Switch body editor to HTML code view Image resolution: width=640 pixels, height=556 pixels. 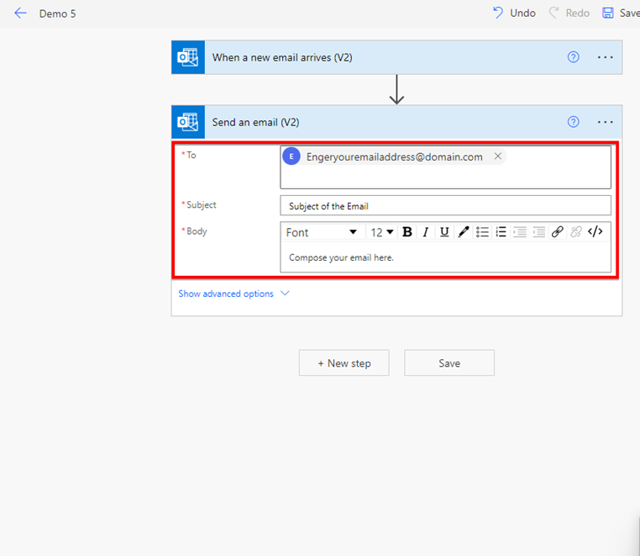595,232
